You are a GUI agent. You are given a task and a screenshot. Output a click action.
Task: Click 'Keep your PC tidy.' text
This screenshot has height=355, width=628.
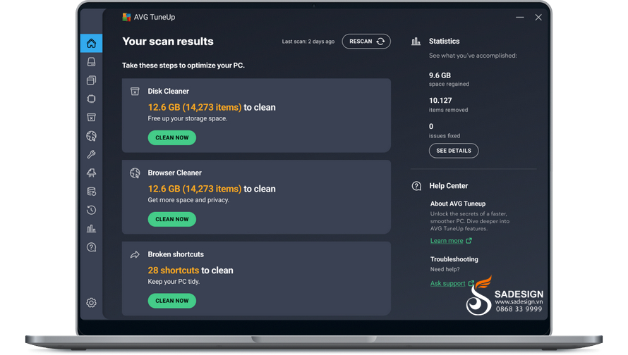174,282
